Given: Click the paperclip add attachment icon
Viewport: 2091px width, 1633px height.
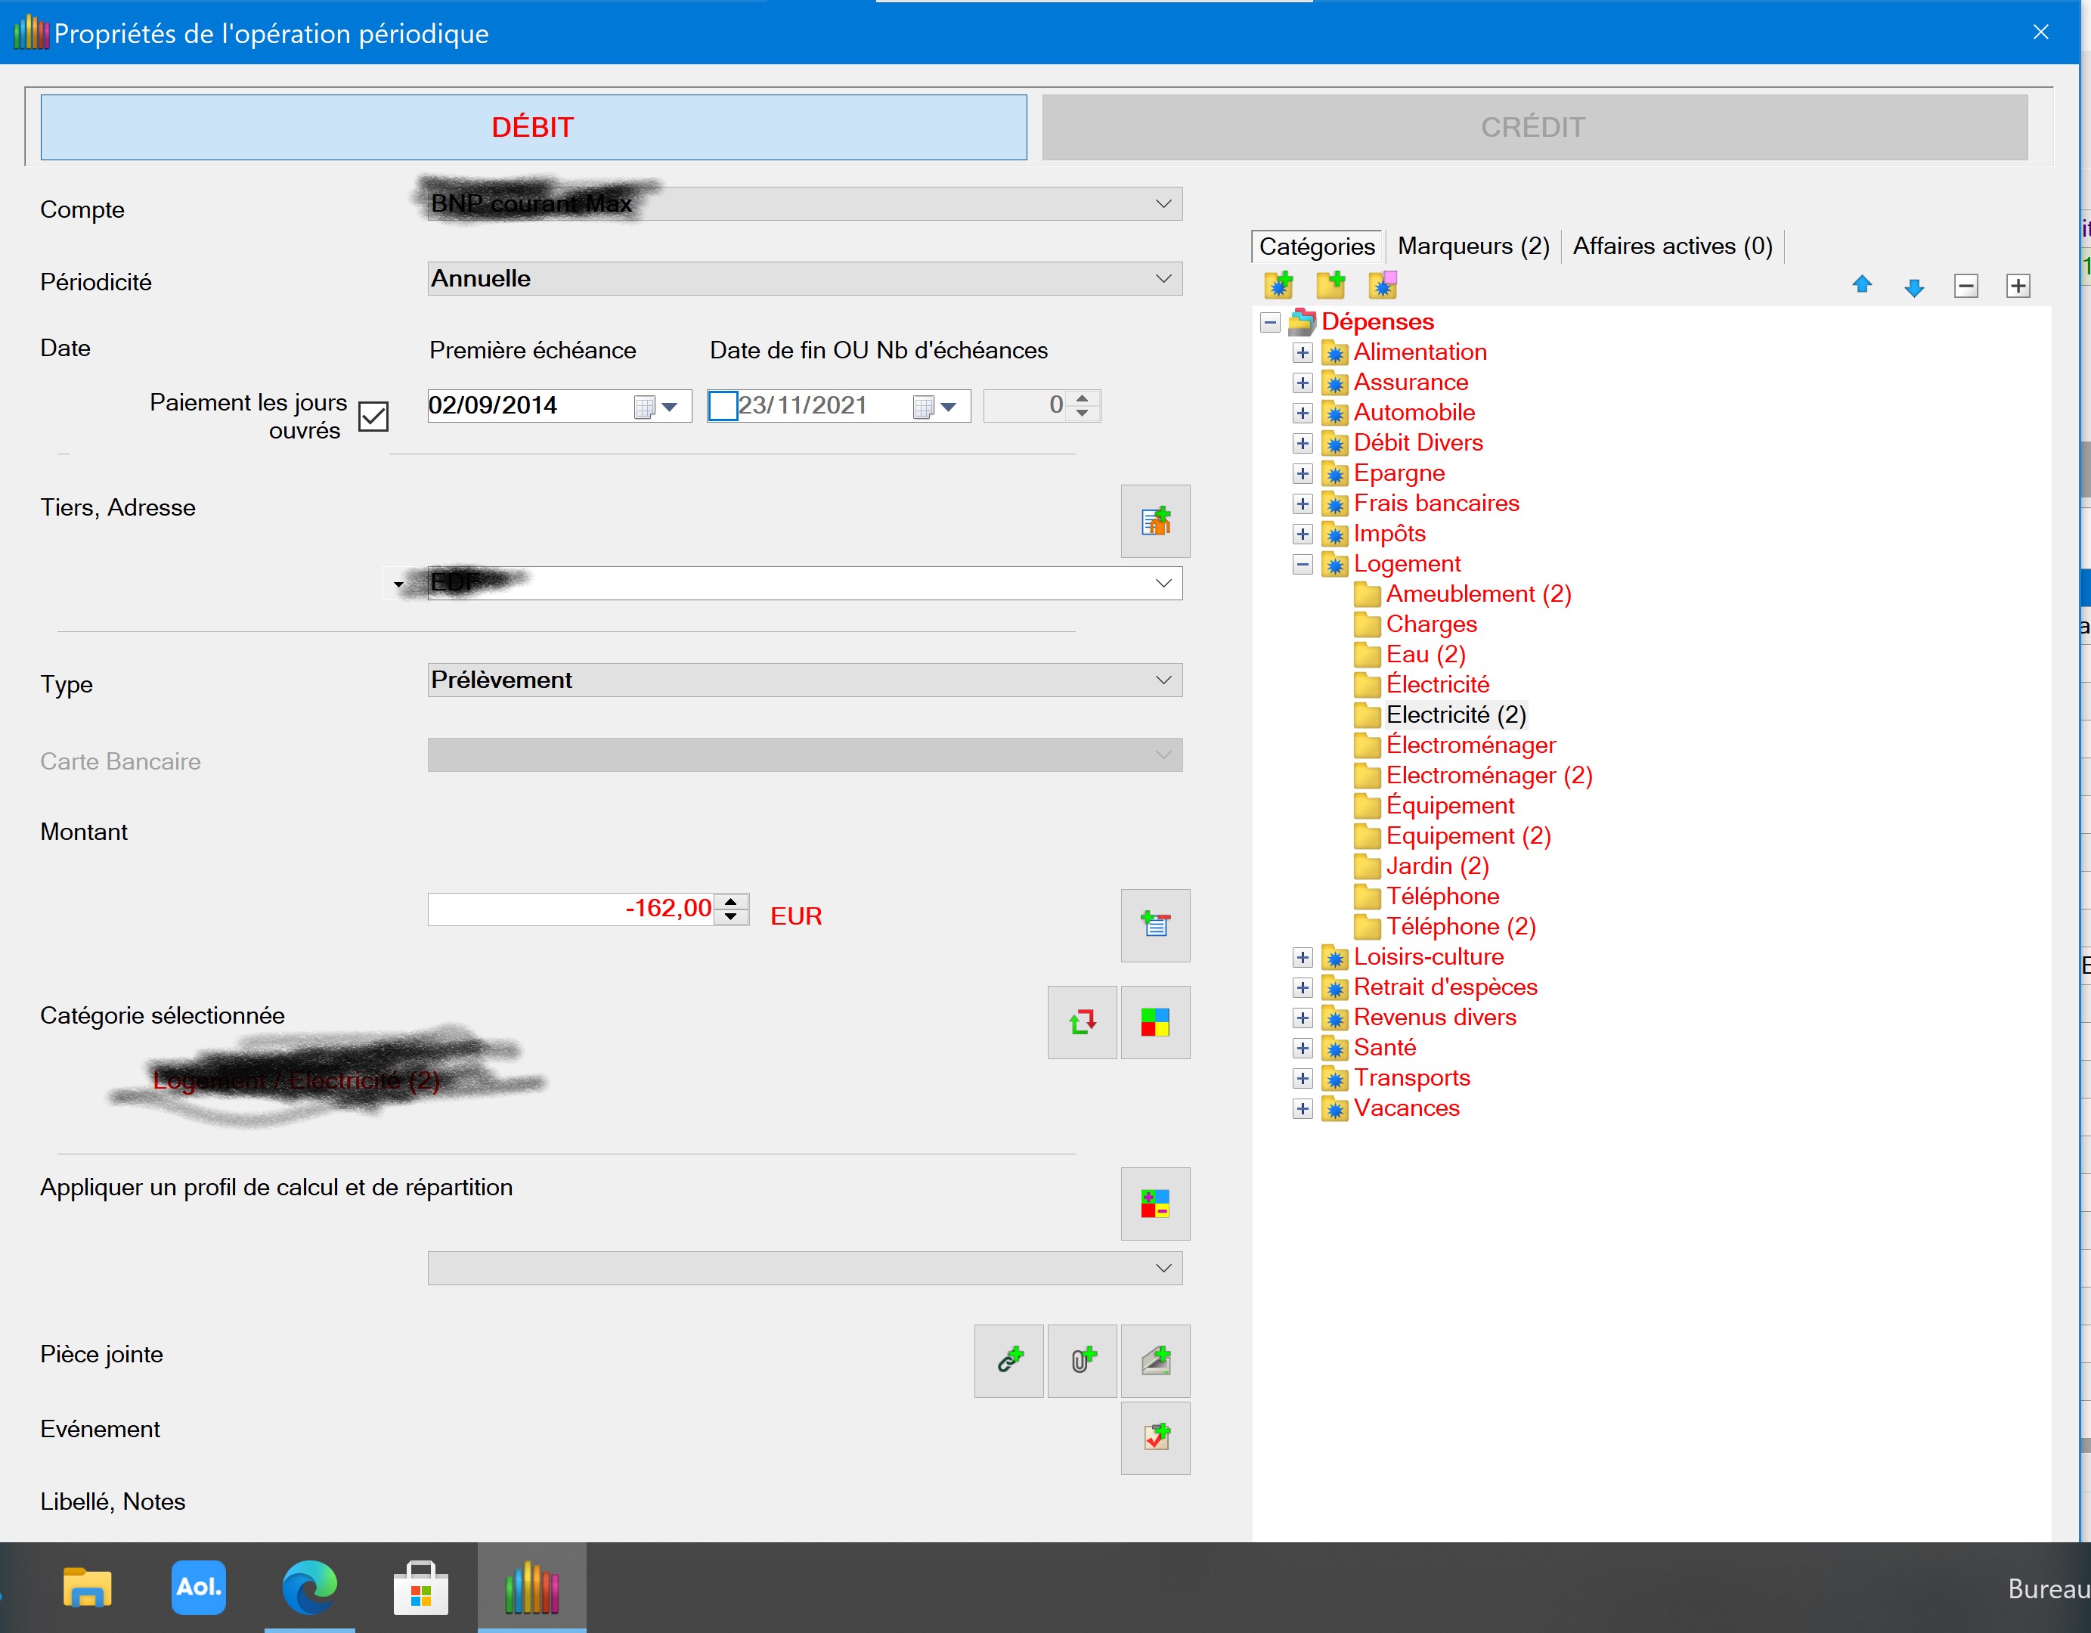Looking at the screenshot, I should pos(1082,1360).
